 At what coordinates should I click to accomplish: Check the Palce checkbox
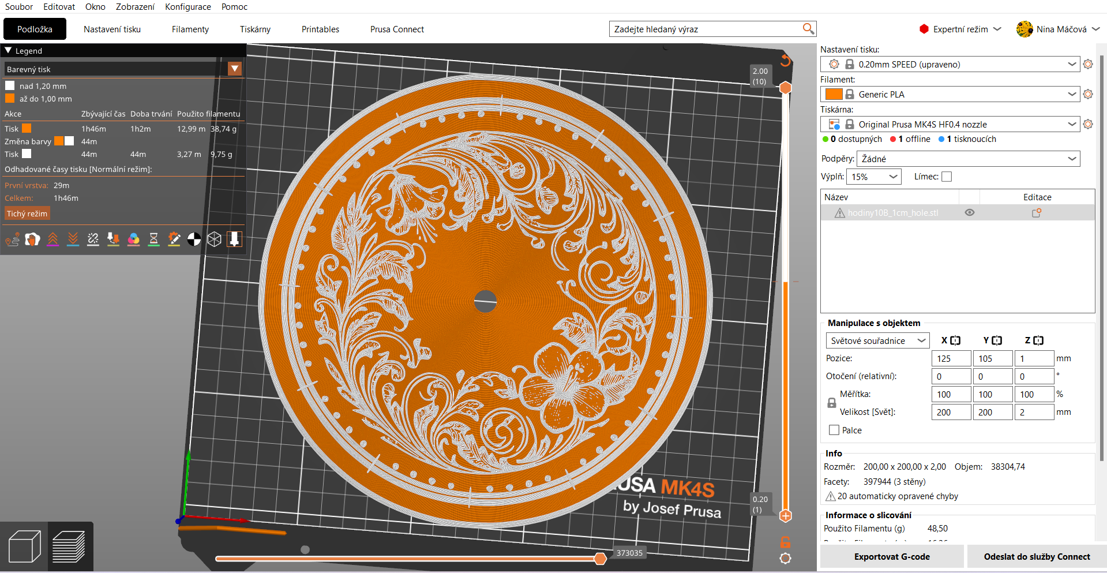(x=834, y=430)
